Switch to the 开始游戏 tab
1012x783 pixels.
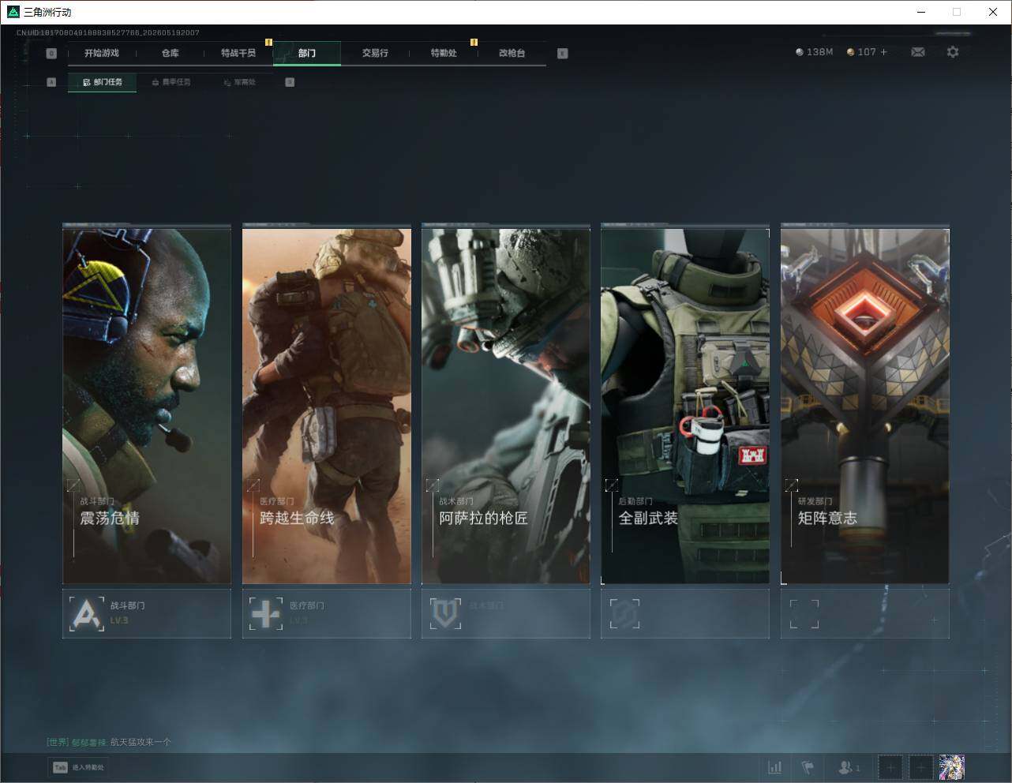(102, 54)
